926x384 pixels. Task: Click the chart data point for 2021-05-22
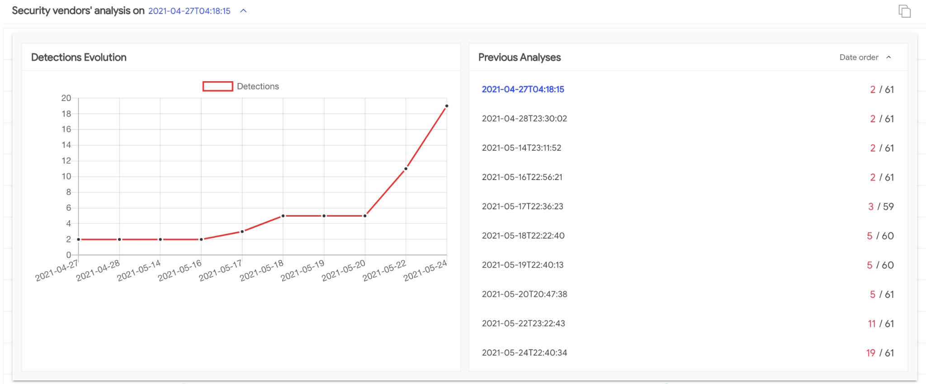click(406, 169)
